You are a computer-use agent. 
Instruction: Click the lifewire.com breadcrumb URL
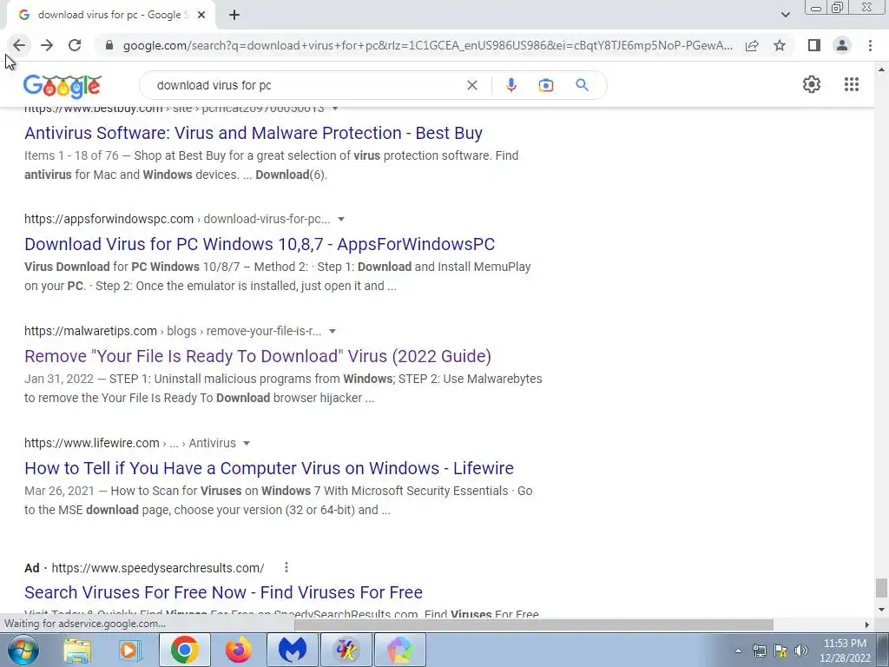tap(130, 443)
